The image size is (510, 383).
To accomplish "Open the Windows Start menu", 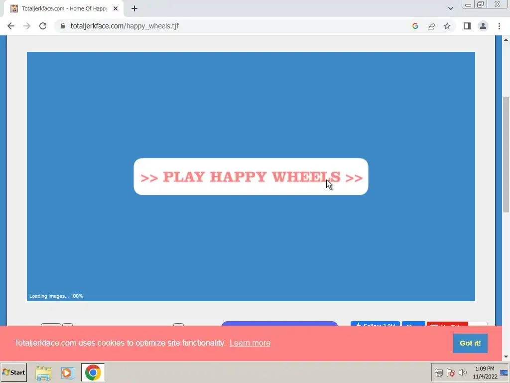I will click(x=13, y=372).
